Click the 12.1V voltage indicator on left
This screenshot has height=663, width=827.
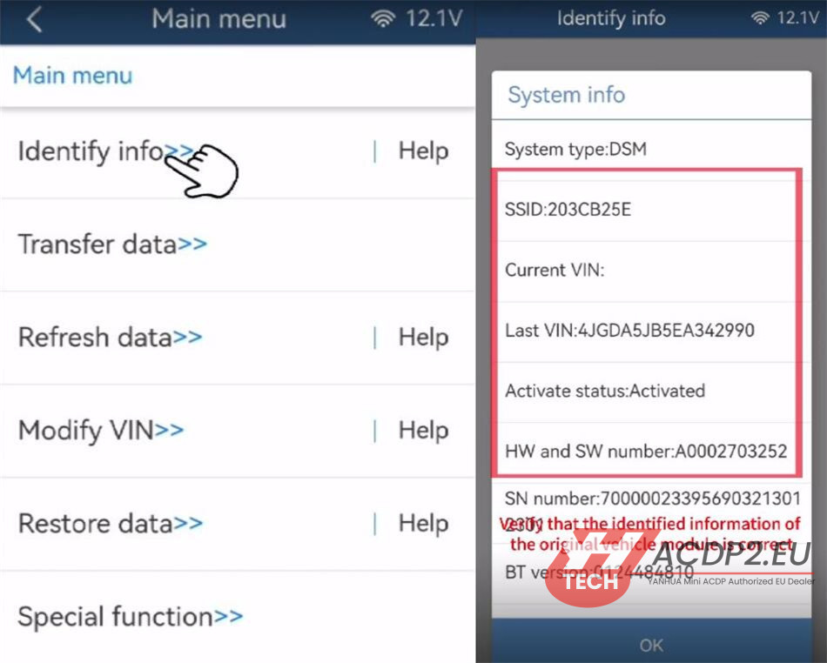pyautogui.click(x=434, y=19)
